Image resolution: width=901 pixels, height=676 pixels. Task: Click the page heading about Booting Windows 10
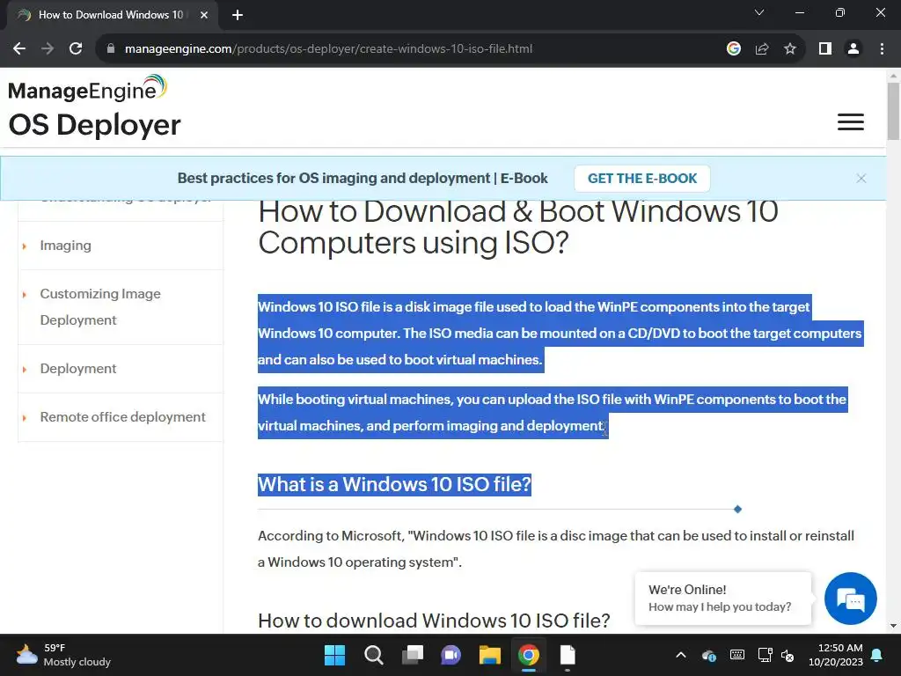pyautogui.click(x=518, y=228)
